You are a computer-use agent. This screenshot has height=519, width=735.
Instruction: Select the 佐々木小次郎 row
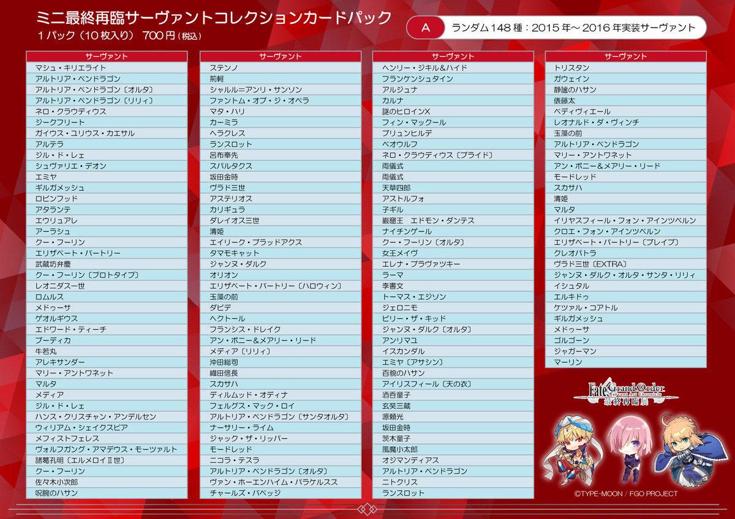[107, 482]
